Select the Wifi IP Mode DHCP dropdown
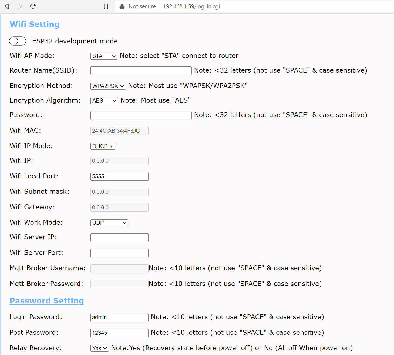394x355 pixels. click(x=103, y=146)
